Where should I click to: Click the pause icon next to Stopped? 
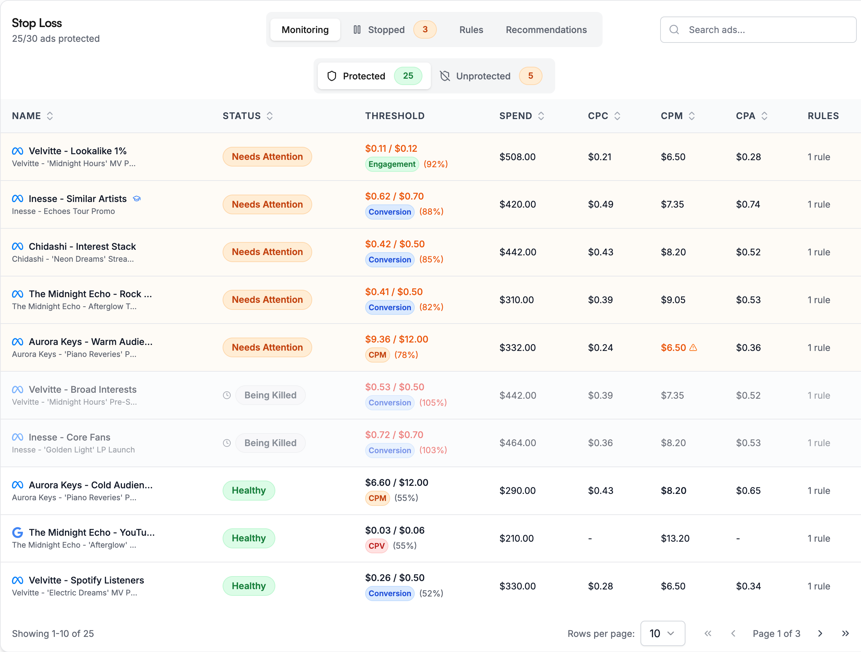pyautogui.click(x=357, y=29)
